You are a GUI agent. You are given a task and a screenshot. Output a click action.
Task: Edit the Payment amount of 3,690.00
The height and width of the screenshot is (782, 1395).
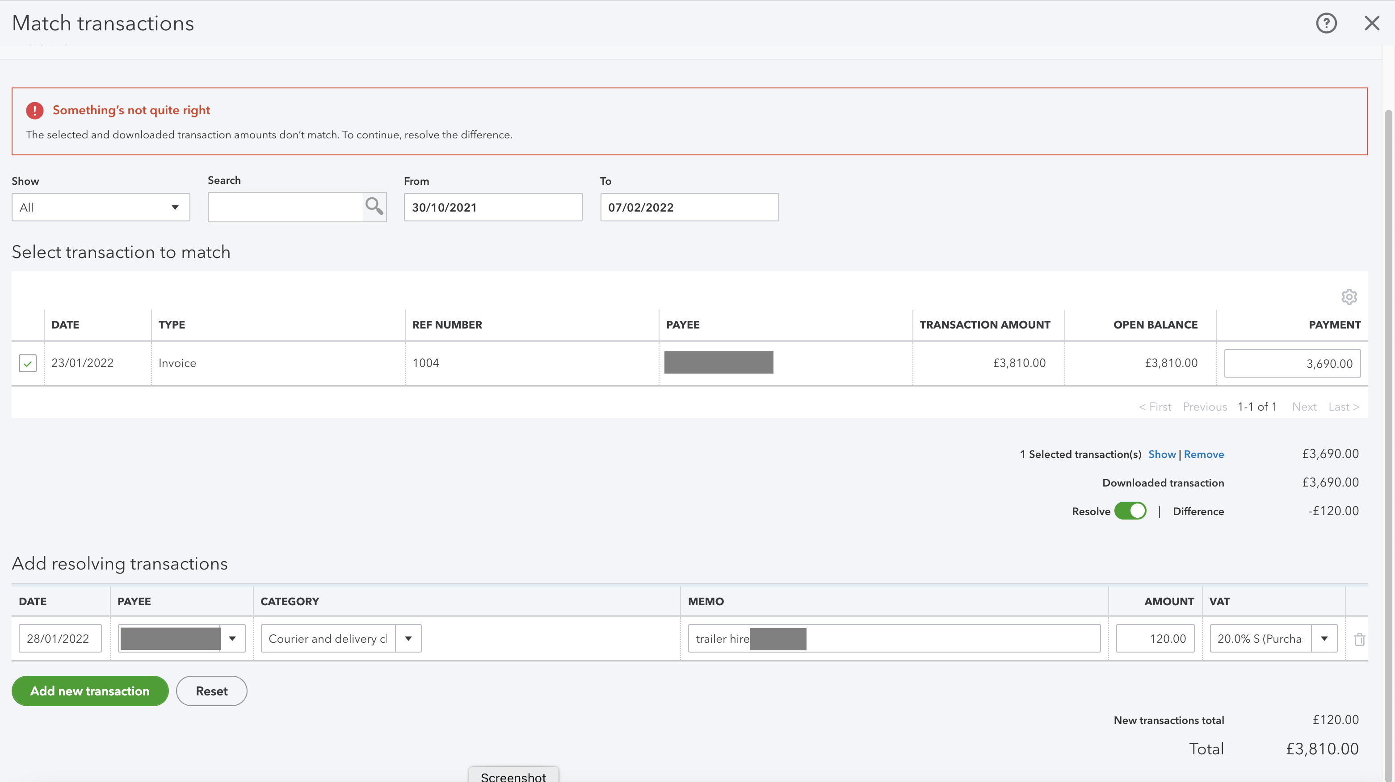point(1293,363)
